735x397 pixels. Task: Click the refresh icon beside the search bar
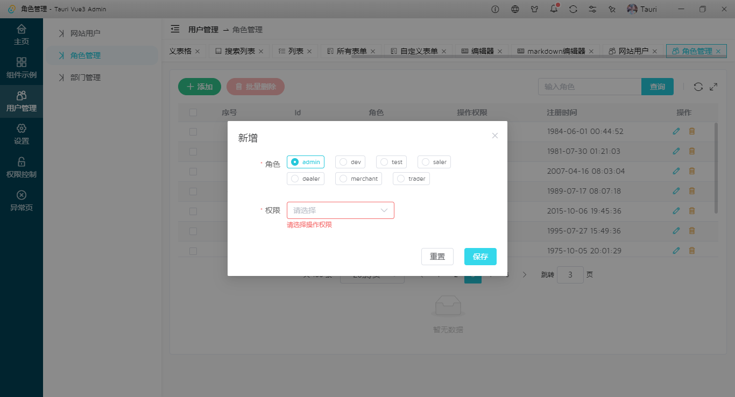click(698, 86)
